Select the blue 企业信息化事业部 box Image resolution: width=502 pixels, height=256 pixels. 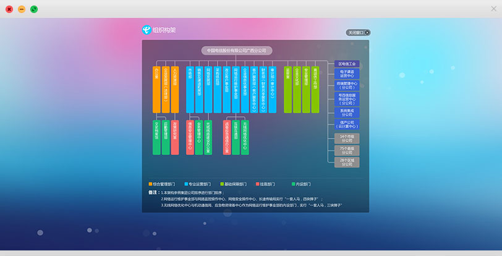(245, 90)
